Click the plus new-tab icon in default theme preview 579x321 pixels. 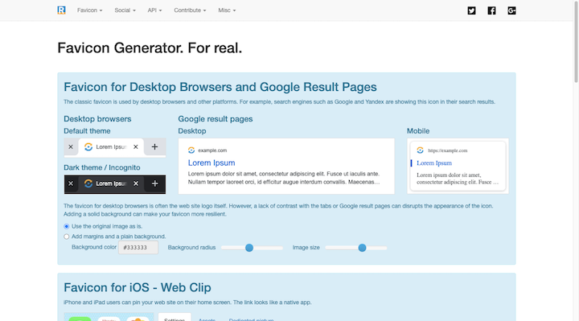(x=154, y=147)
